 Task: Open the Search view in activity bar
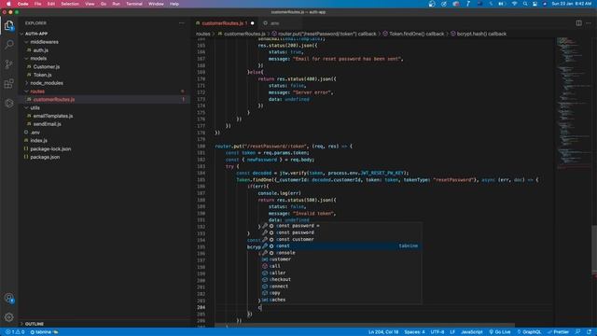(8, 45)
